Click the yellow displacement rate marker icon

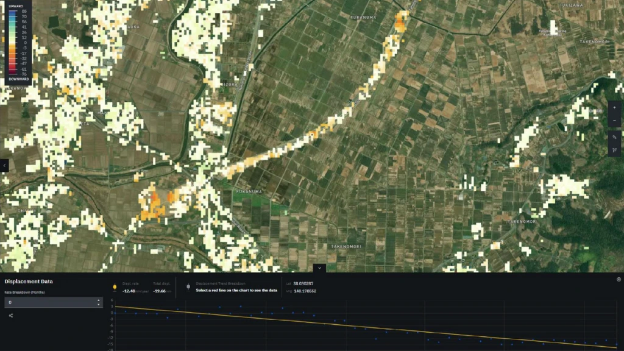(115, 286)
